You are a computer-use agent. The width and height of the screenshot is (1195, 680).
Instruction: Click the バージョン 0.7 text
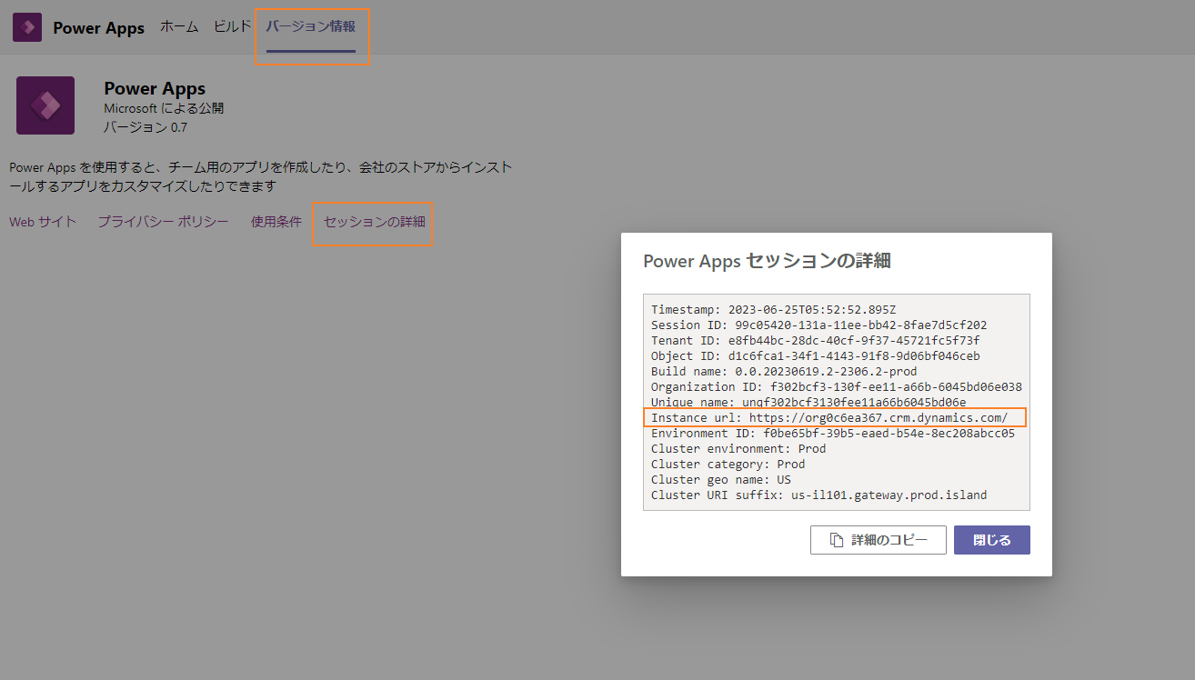click(x=146, y=127)
